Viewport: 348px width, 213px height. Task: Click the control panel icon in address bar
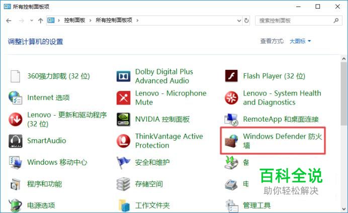tap(51, 21)
